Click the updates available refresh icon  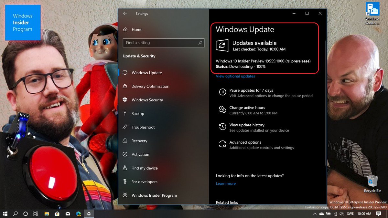point(222,45)
